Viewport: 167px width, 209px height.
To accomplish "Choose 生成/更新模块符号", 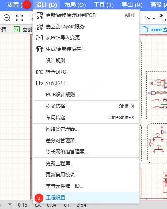I will [x=86, y=49].
